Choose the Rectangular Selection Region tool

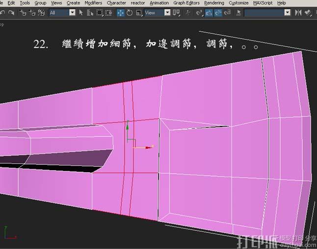click(100, 13)
